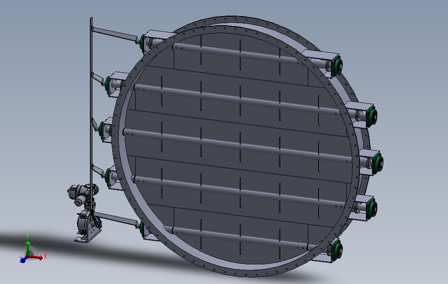Pick the long vertical linkage bar
The image size is (448, 284).
coord(91,120)
